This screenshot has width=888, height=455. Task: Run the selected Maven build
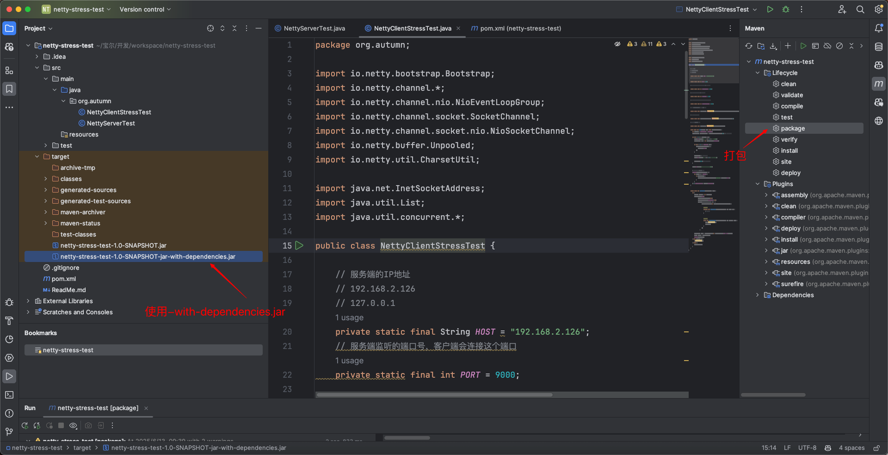pyautogui.click(x=803, y=46)
